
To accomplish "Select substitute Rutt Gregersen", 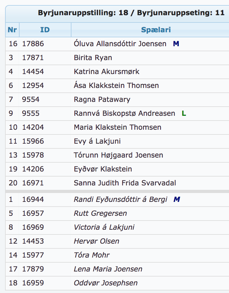I will (x=100, y=213).
